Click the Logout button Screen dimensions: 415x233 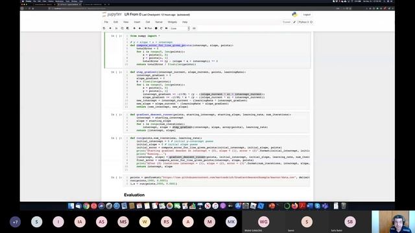pos(307,14)
